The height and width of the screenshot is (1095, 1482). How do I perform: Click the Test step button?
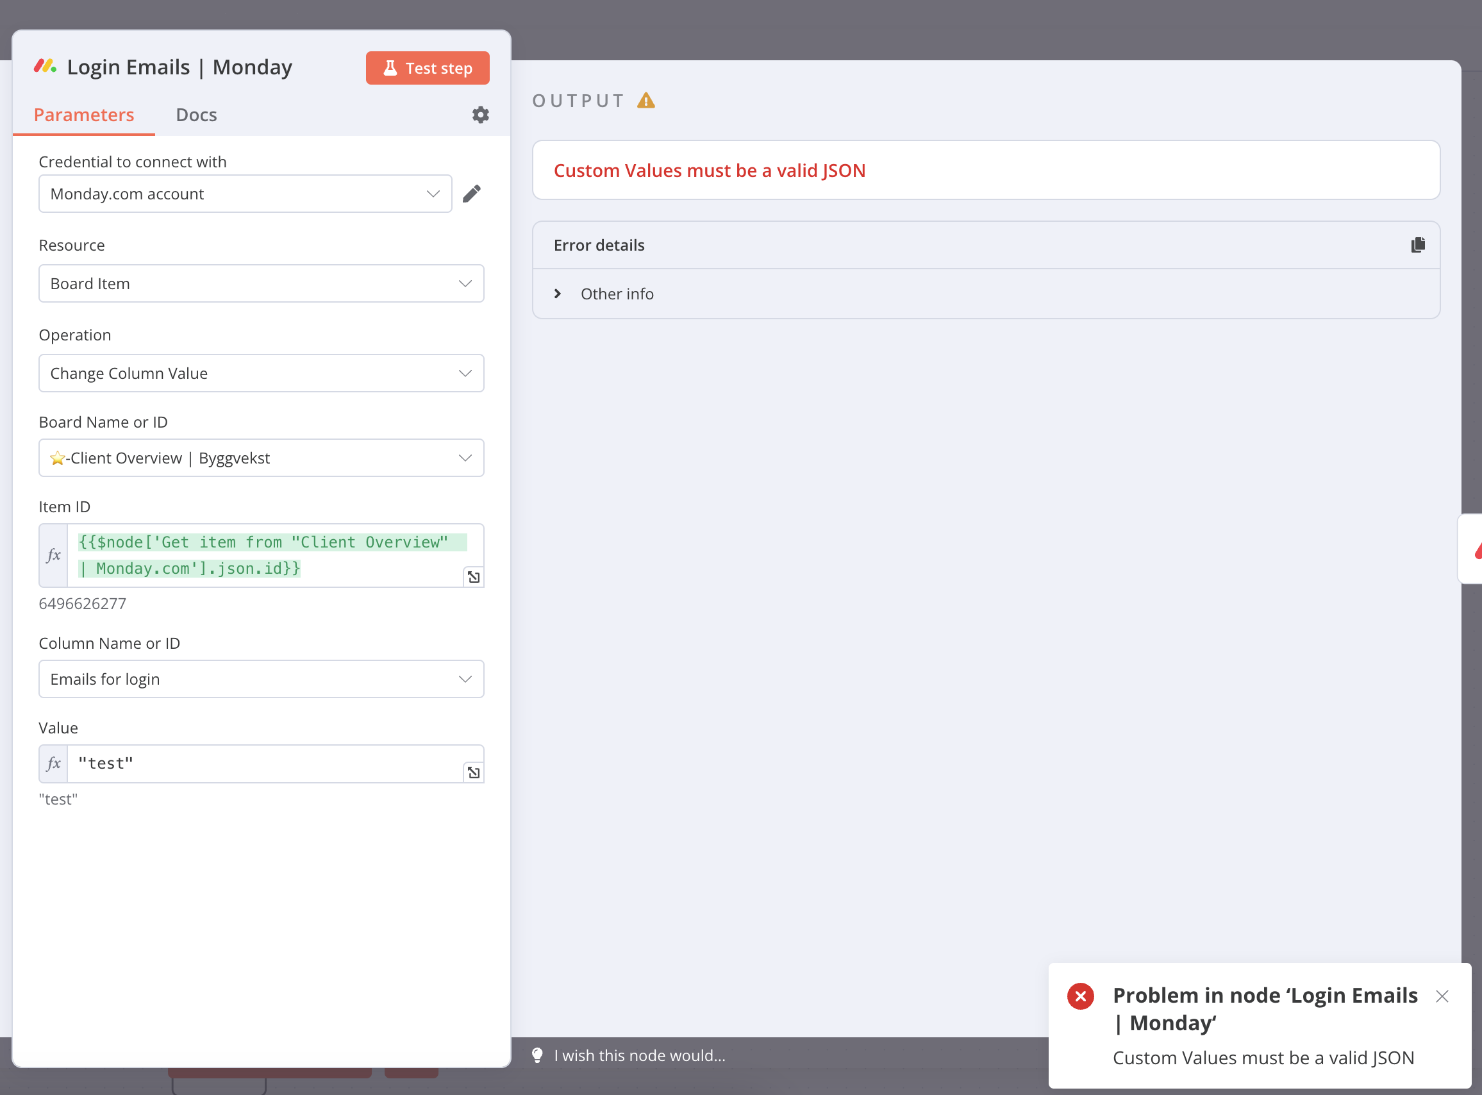pos(428,67)
